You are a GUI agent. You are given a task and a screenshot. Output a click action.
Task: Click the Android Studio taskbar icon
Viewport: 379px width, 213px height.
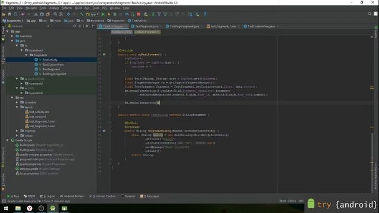(x=53, y=208)
